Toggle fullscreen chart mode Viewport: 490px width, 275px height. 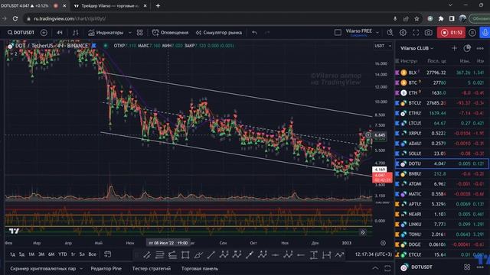click(416, 32)
